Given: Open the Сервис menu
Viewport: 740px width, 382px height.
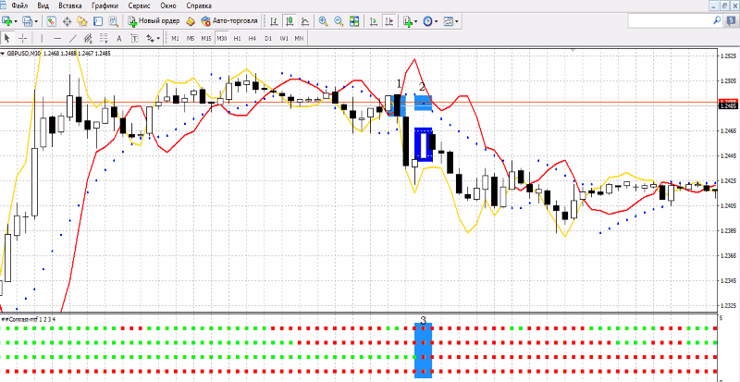Looking at the screenshot, I should point(140,6).
